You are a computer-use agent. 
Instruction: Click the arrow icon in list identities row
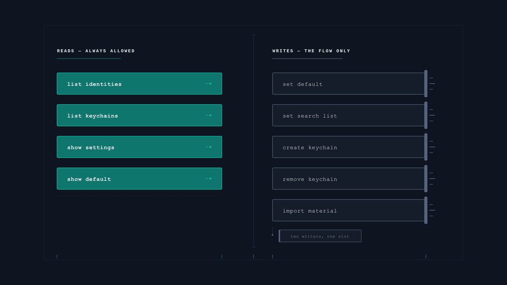point(209,84)
